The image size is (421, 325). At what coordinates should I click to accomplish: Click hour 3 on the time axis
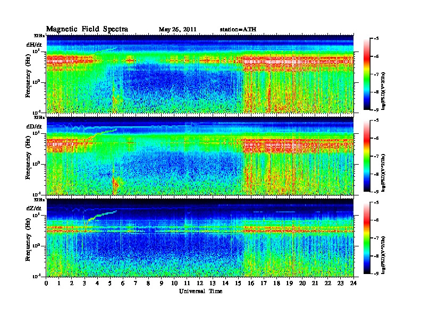[x=85, y=283]
